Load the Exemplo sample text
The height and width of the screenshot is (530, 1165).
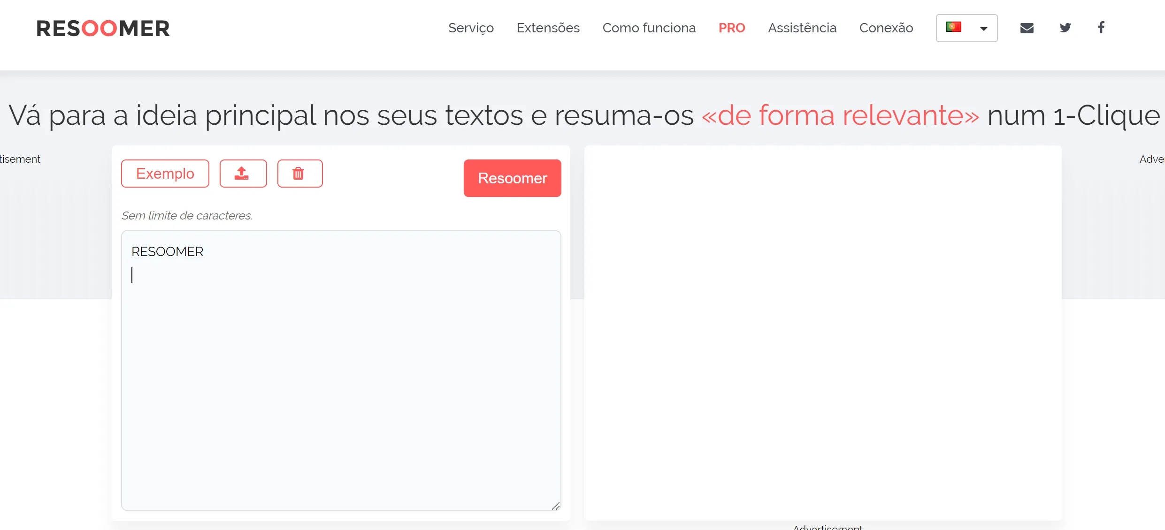(x=165, y=173)
